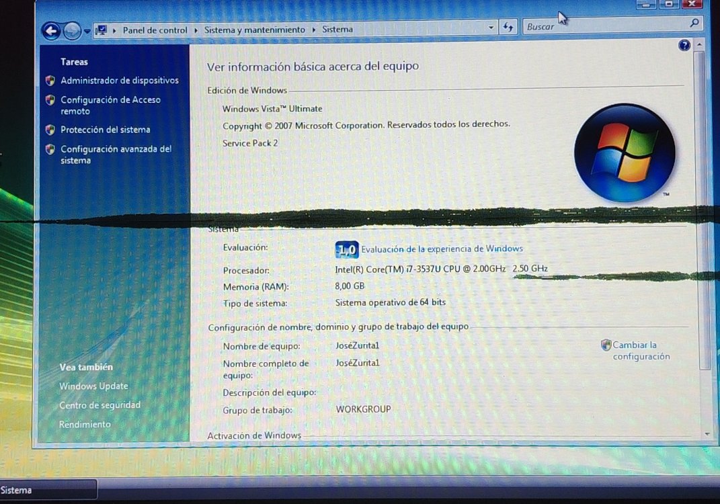Screen dimensions: 720x504
Task: Click the shield icon beside Cambiar la configuración
Action: coord(606,345)
